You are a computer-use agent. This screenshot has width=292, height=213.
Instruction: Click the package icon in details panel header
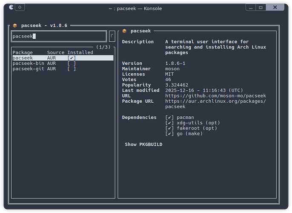click(124, 31)
